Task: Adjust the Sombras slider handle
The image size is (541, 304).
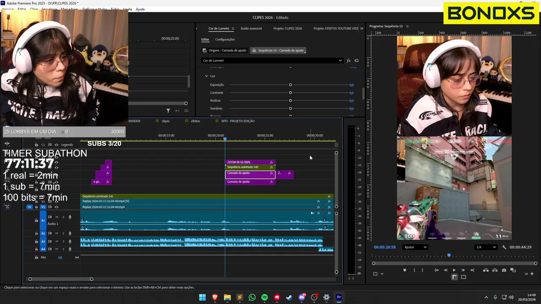Action: (290, 109)
